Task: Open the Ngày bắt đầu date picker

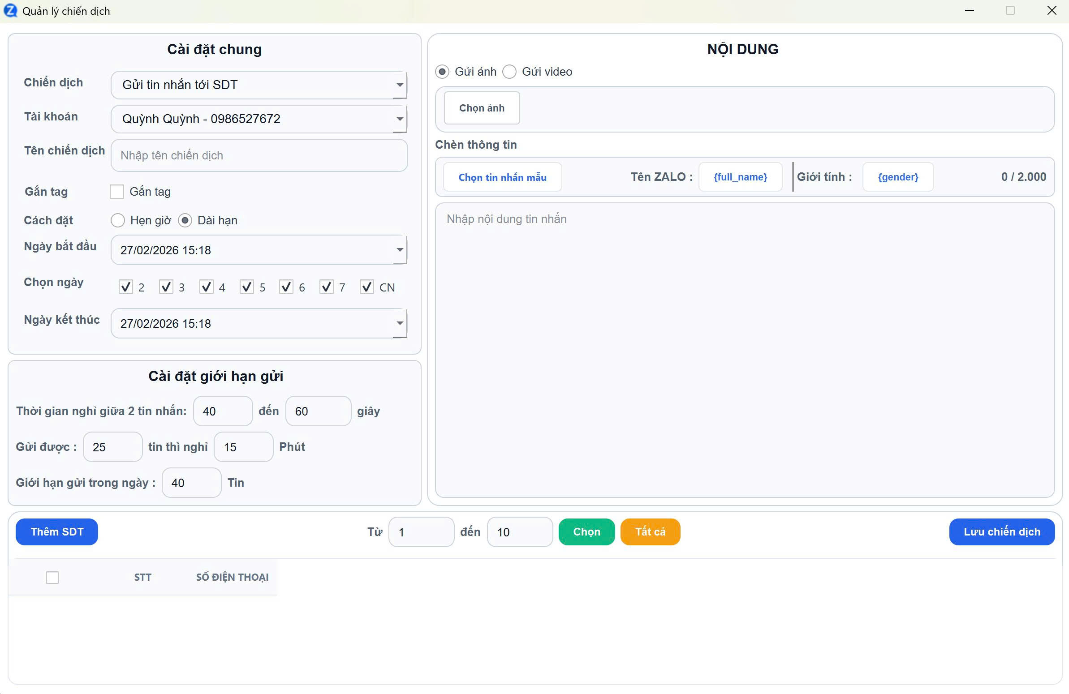Action: click(x=399, y=250)
